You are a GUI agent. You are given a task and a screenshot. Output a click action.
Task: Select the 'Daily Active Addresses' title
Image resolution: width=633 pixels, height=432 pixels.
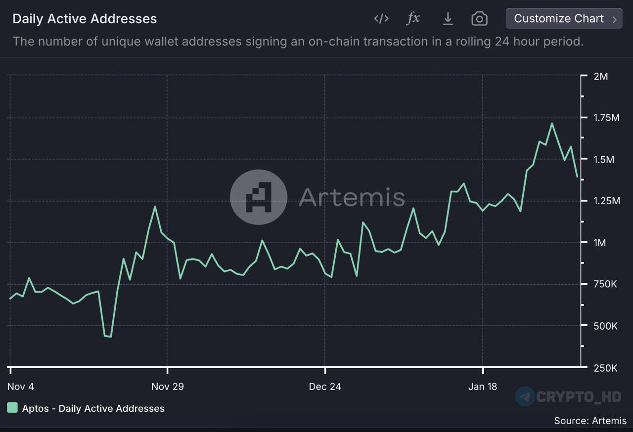85,19
